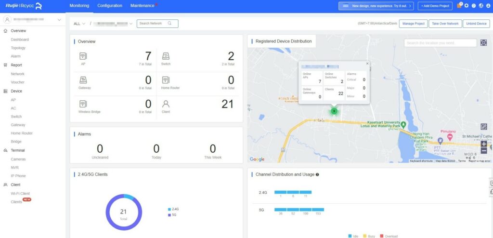Toggle the Idle channel legend
This screenshot has width=493, height=238.
352,236
